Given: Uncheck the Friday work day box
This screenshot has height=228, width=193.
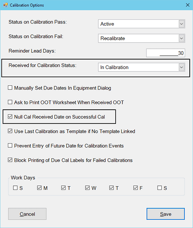Looking at the screenshot, I should point(136,188).
